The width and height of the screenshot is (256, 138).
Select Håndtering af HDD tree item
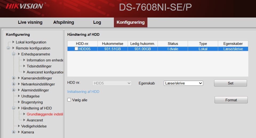coord(37,108)
